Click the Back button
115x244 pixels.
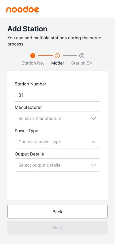[57, 212]
